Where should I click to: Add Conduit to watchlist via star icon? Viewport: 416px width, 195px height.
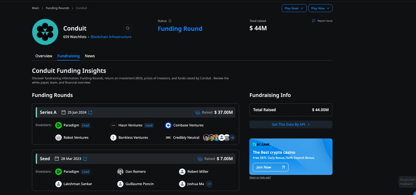click(128, 28)
